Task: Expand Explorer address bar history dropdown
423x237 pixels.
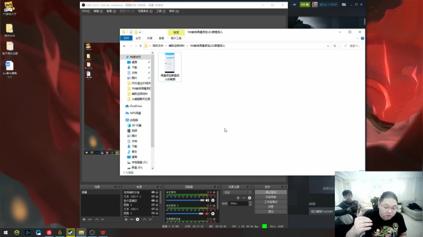Action: pyautogui.click(x=328, y=46)
